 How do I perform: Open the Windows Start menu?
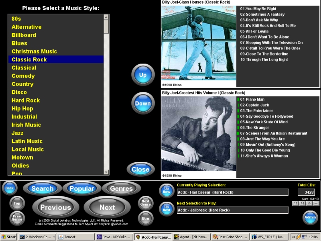[9, 237]
